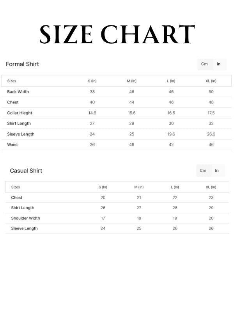This screenshot has height=328, width=234.
Task: Select L (In) column header in Casual Shirt table
Action: tap(175, 187)
